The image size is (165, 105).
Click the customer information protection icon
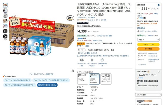[x=102, y=60]
